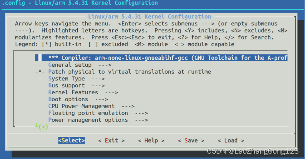Click the < Help > button
The image size is (305, 159).
coord(151,140)
